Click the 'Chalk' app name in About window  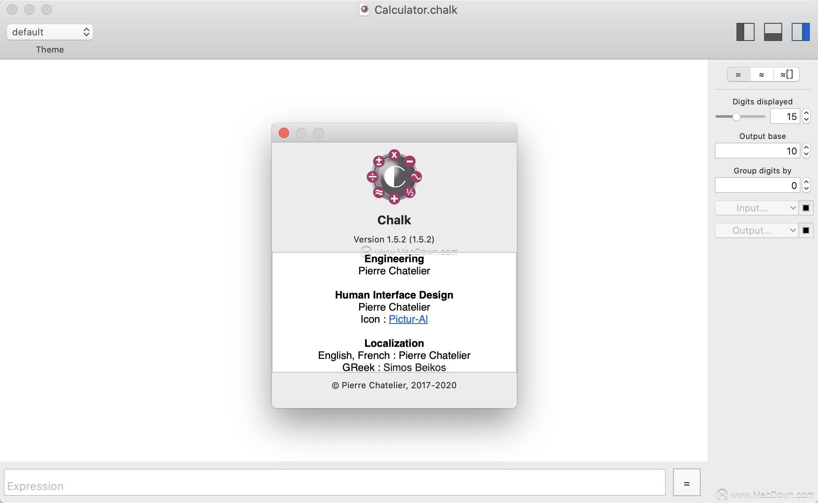click(x=394, y=220)
